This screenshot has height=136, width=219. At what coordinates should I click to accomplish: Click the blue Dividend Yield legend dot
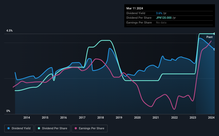point(9,128)
